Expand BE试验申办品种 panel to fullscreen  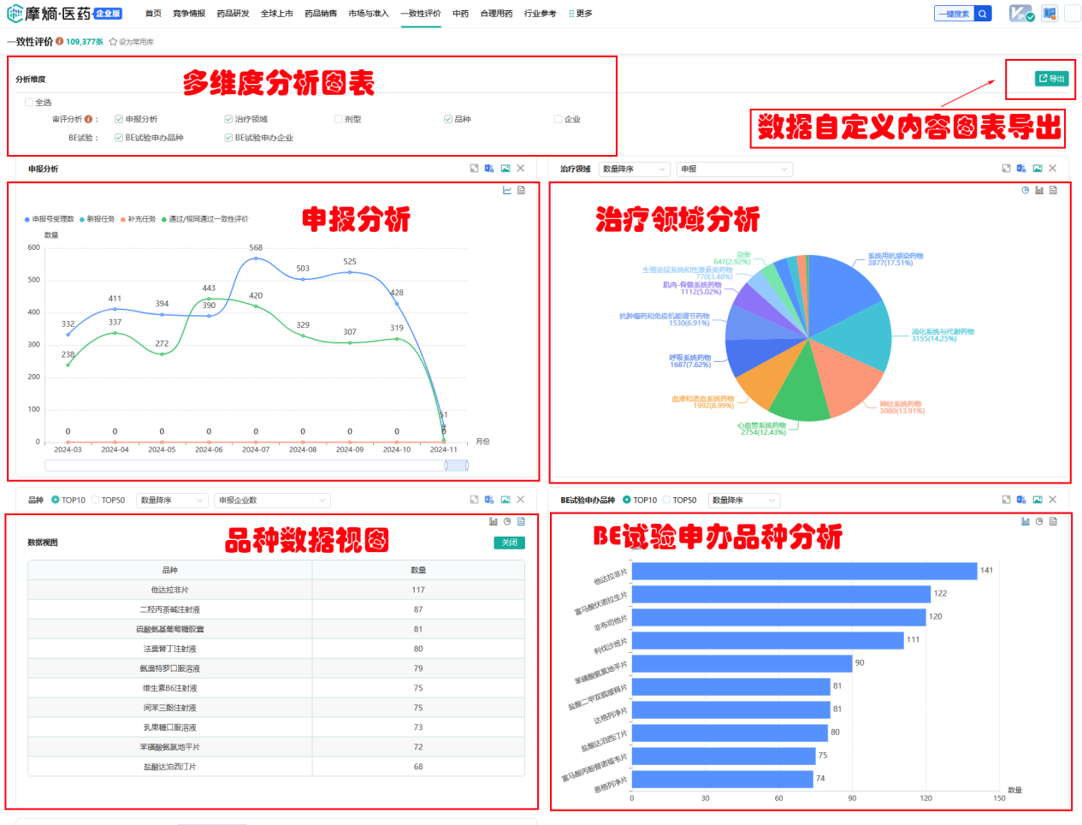tap(1006, 500)
